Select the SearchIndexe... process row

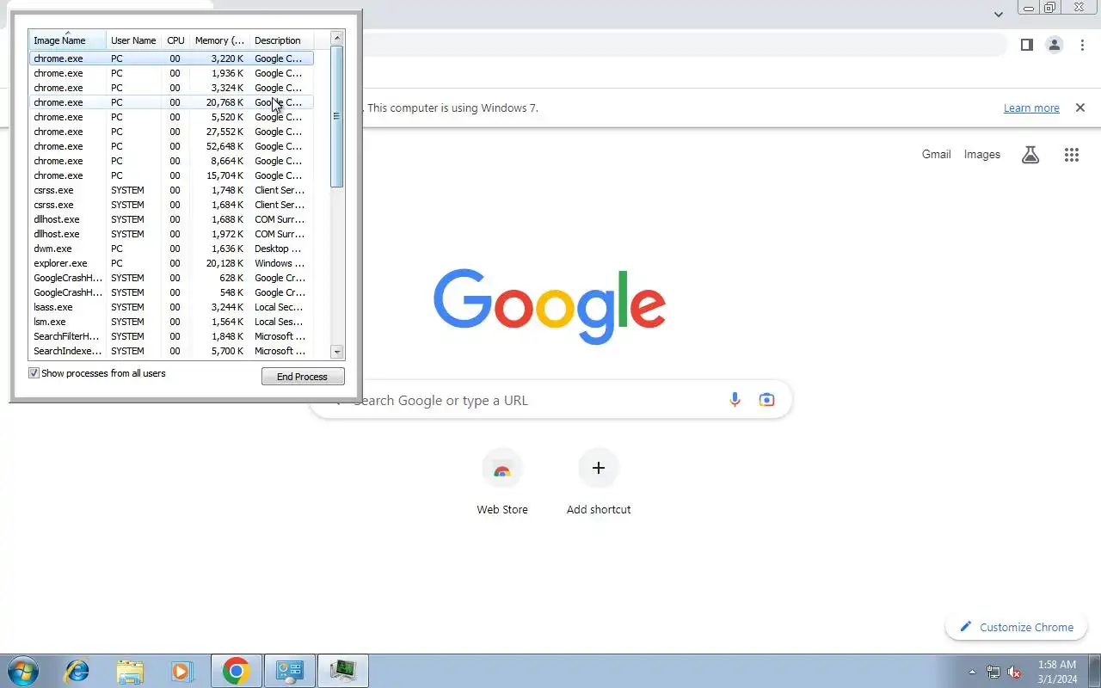[x=171, y=351]
